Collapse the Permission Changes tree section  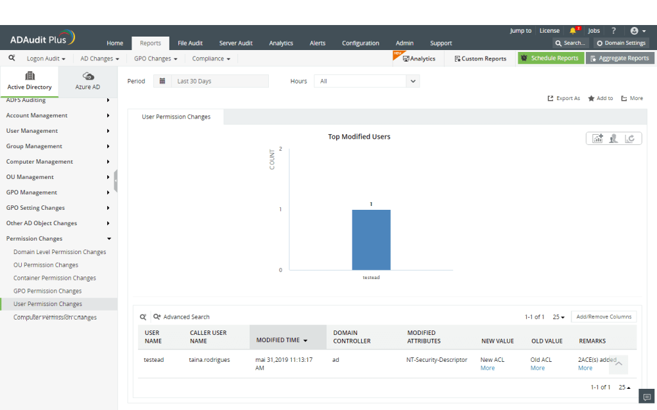[109, 239]
